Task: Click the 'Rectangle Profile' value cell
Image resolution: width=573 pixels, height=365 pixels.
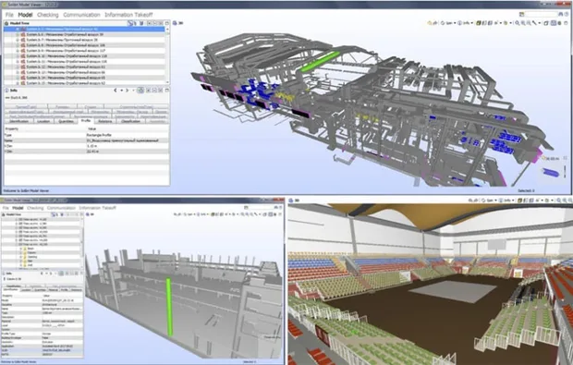Action: point(128,135)
